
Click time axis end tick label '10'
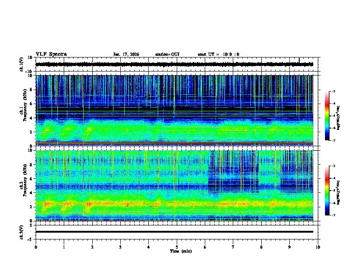318,247
